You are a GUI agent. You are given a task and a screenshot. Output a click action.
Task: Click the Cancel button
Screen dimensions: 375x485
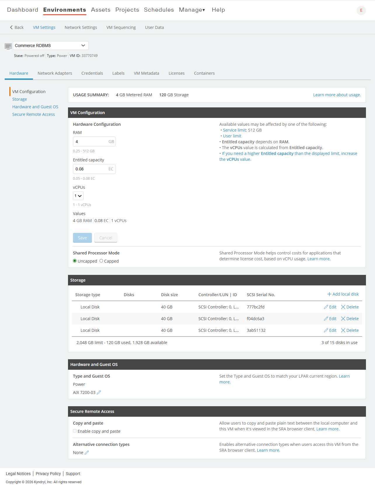point(106,238)
